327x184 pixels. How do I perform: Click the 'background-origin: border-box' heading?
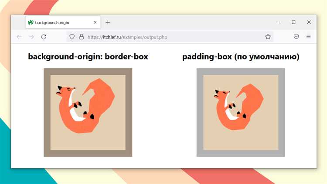point(88,57)
